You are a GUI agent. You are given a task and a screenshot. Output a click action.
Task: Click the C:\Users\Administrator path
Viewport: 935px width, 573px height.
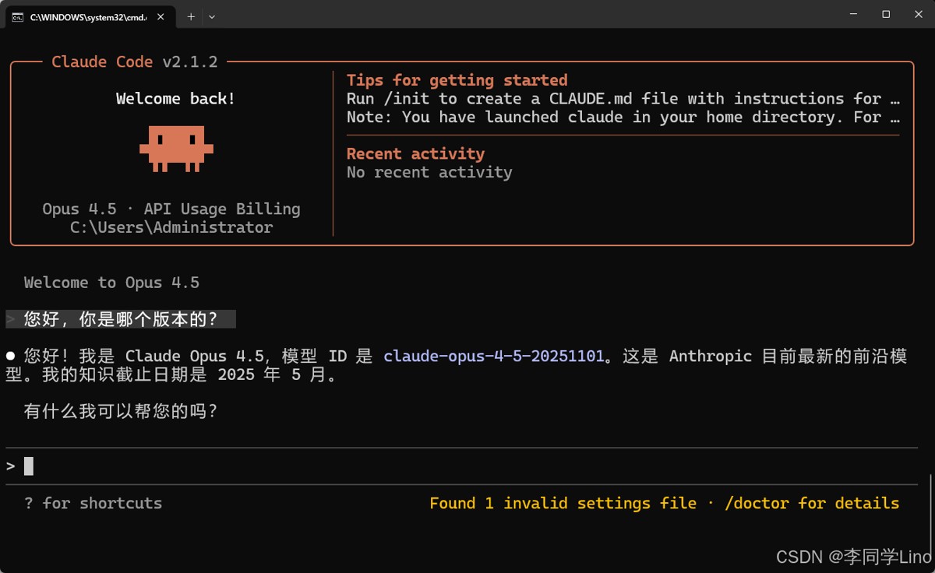(x=171, y=228)
